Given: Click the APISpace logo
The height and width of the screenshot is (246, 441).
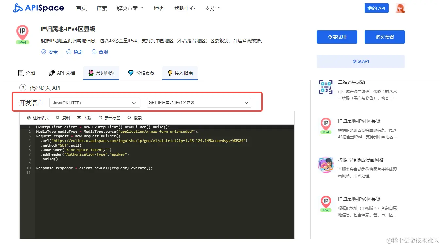Looking at the screenshot, I should coord(39,8).
